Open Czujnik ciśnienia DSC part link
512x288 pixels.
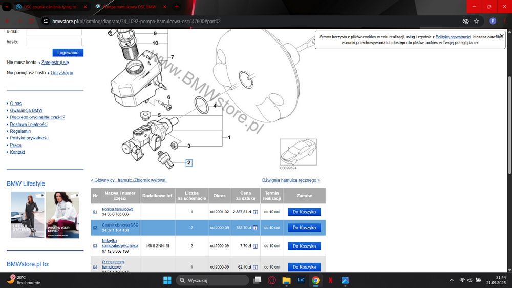[120, 225]
